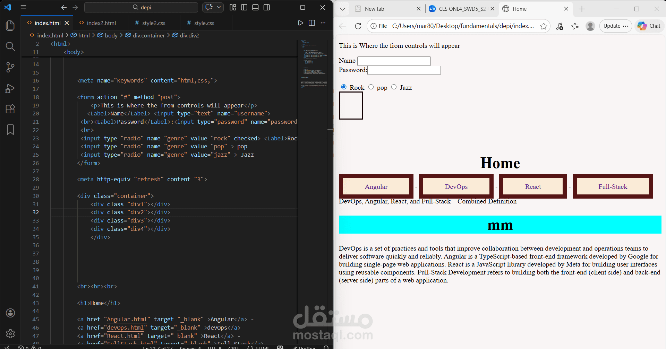666x349 pixels.
Task: Open the Run and Debug view
Action: point(10,88)
